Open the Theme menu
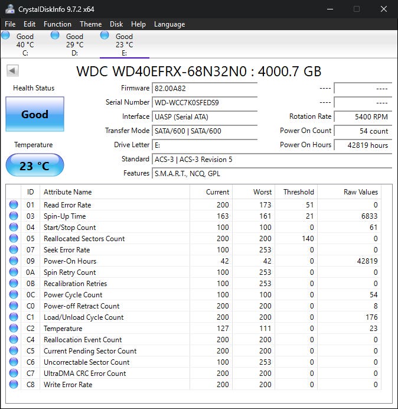Viewport: 398px width, 409px height. pyautogui.click(x=90, y=24)
